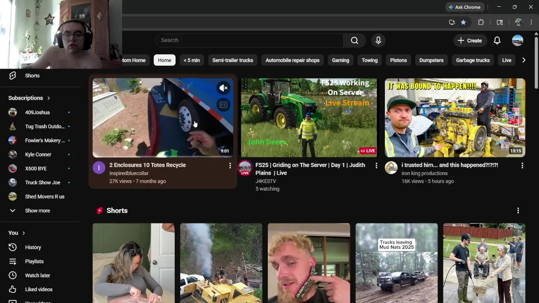Select the Dumpsters chip
Screen dimensions: 539x303
[431, 60]
